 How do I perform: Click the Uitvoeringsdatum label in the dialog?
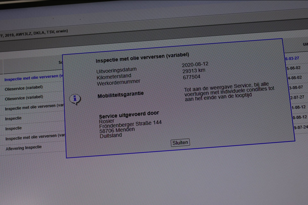[116, 70]
